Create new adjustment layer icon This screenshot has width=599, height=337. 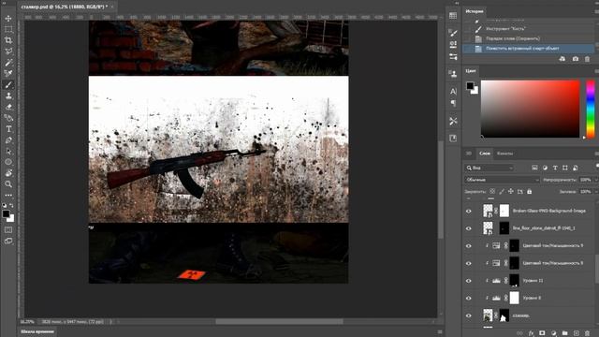(x=553, y=333)
